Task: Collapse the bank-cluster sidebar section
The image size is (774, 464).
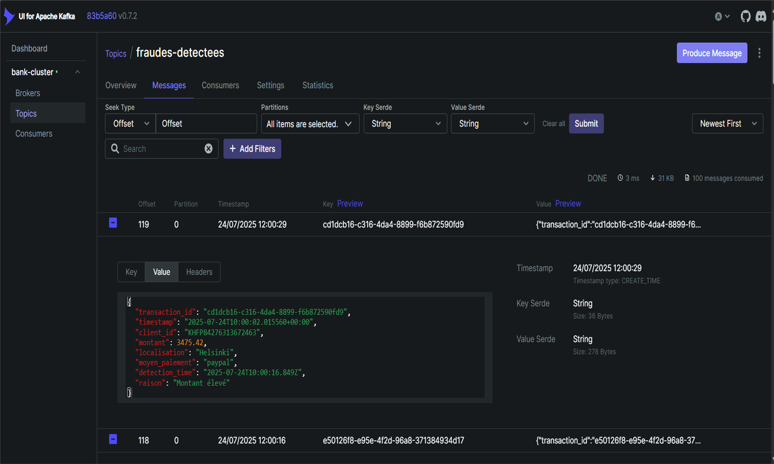Action: tap(77, 72)
